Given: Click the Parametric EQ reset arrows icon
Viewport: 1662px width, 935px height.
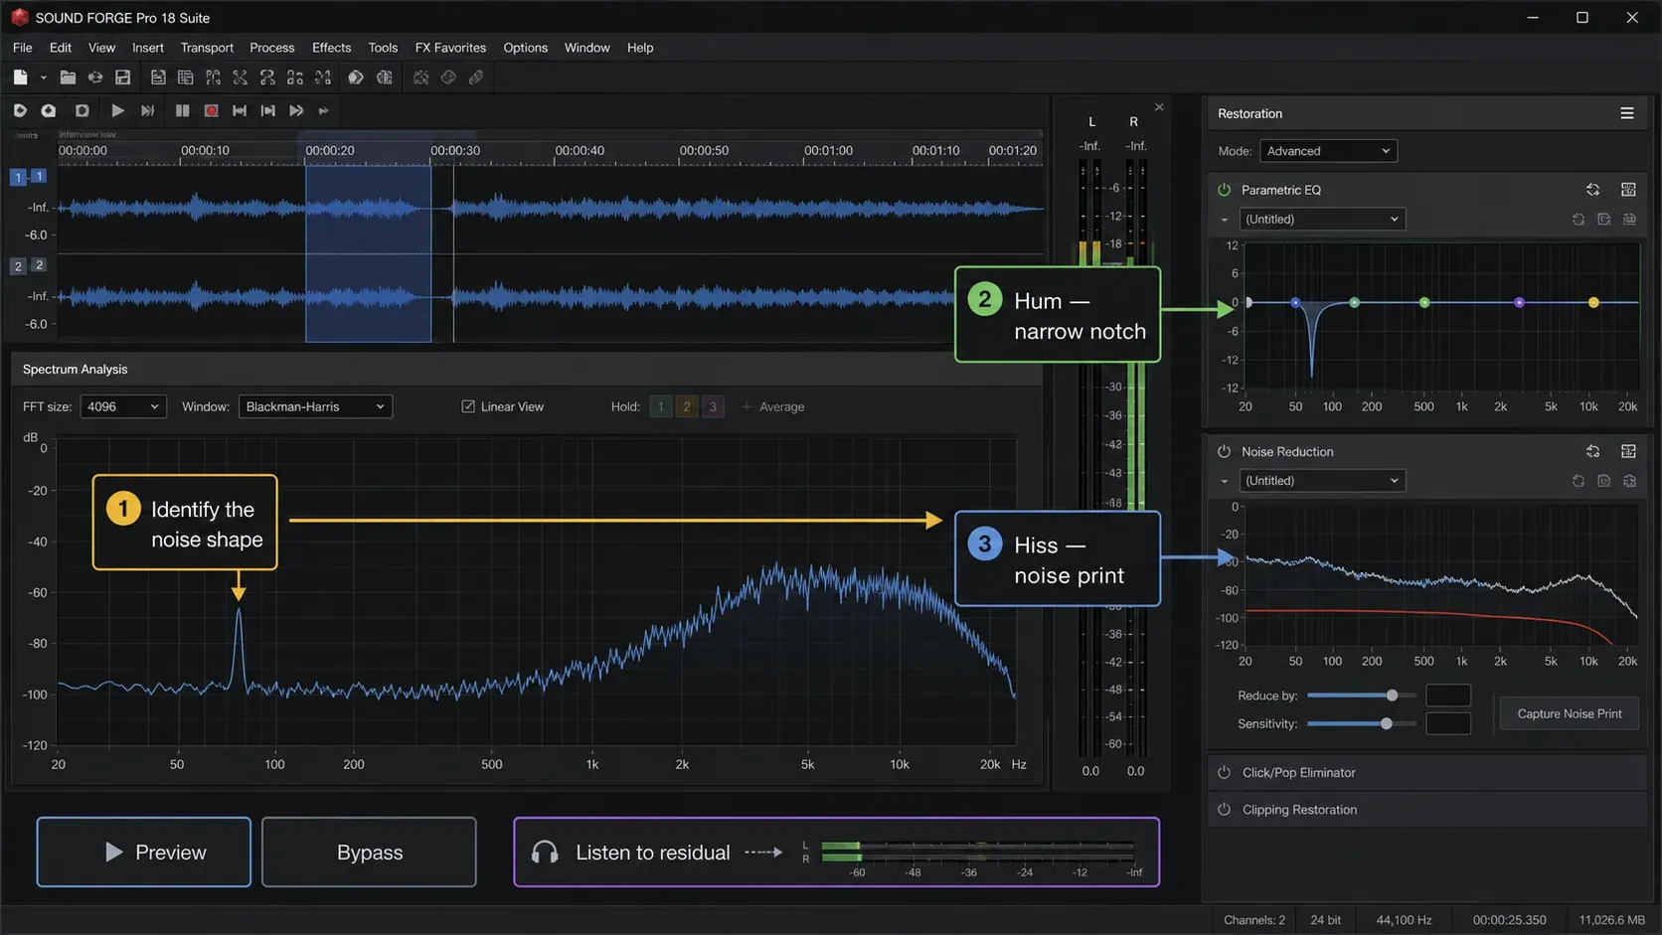Looking at the screenshot, I should pos(1592,190).
